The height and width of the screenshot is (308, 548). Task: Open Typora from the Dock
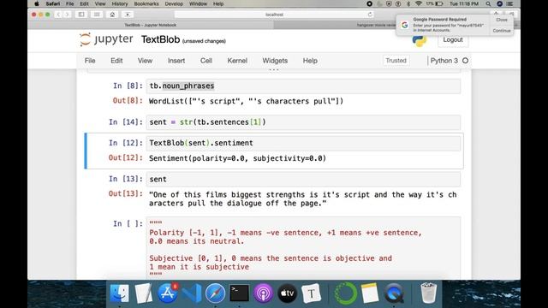coord(311,293)
